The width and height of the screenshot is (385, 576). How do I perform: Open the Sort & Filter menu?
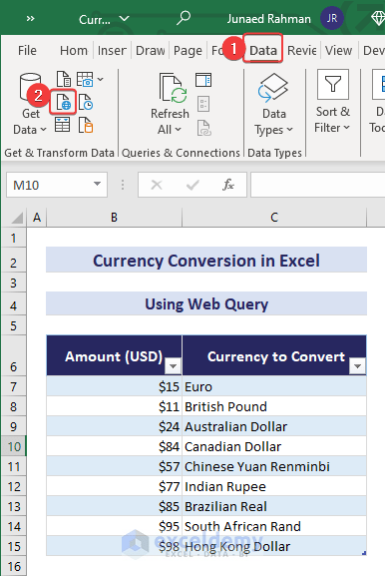332,102
